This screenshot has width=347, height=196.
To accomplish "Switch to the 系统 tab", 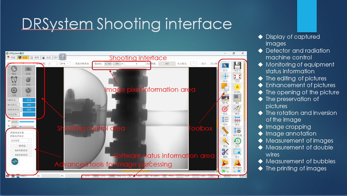I will click(x=35, y=58).
